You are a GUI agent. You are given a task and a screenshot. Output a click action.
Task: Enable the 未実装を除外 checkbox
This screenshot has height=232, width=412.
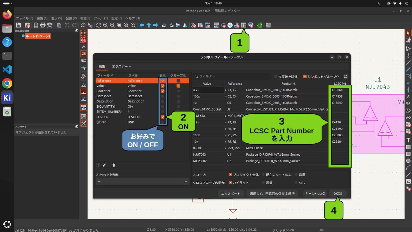pyautogui.click(x=276, y=77)
